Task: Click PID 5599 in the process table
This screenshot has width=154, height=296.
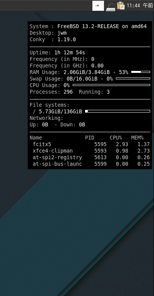Action: tap(100, 164)
